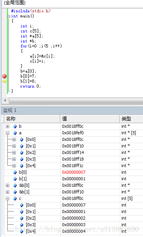This screenshot has height=237, width=143.
Task: Select value 0x0018ff14 in a's [0x2] row
Action: pos(73,152)
